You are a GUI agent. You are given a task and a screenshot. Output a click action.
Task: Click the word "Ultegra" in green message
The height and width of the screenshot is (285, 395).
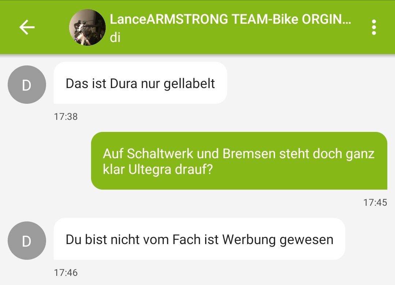[x=150, y=170]
